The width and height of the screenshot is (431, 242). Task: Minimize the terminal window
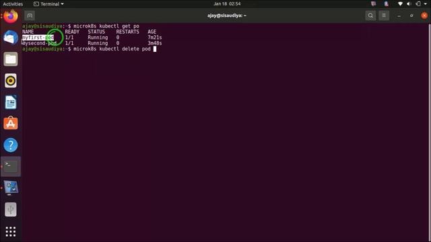[x=399, y=16]
